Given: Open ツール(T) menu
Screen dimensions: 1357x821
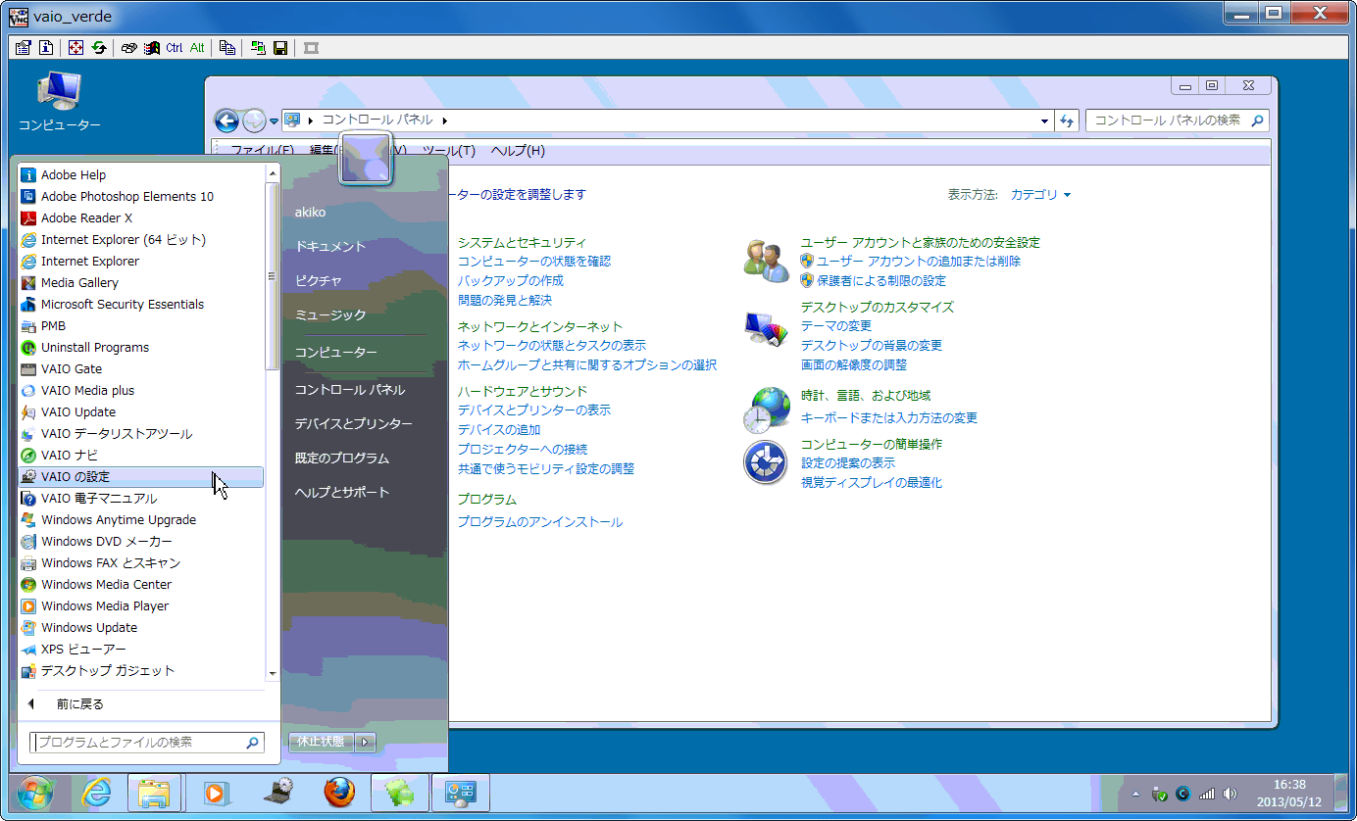Looking at the screenshot, I should pyautogui.click(x=449, y=151).
